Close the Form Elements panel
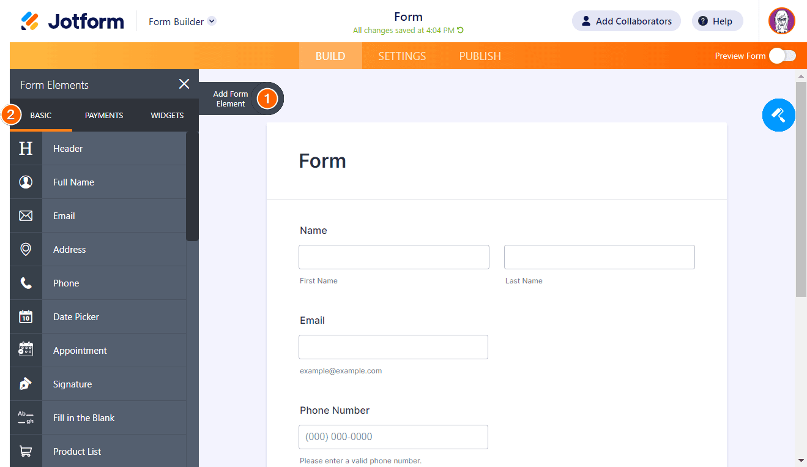The width and height of the screenshot is (807, 467). (184, 84)
